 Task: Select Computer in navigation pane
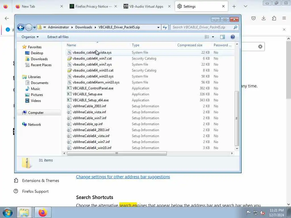(x=36, y=113)
